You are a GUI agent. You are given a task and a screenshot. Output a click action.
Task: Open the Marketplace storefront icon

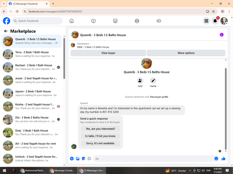pos(115,21)
